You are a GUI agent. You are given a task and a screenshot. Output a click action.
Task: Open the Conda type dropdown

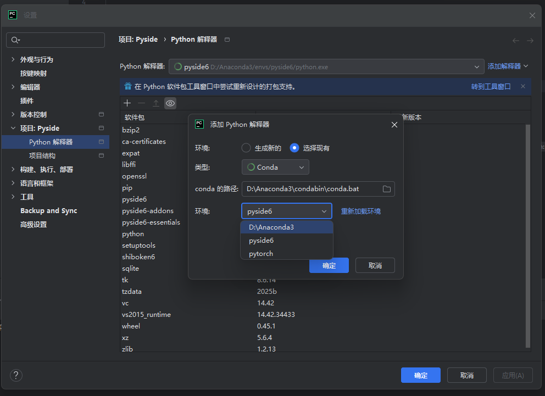(x=275, y=167)
